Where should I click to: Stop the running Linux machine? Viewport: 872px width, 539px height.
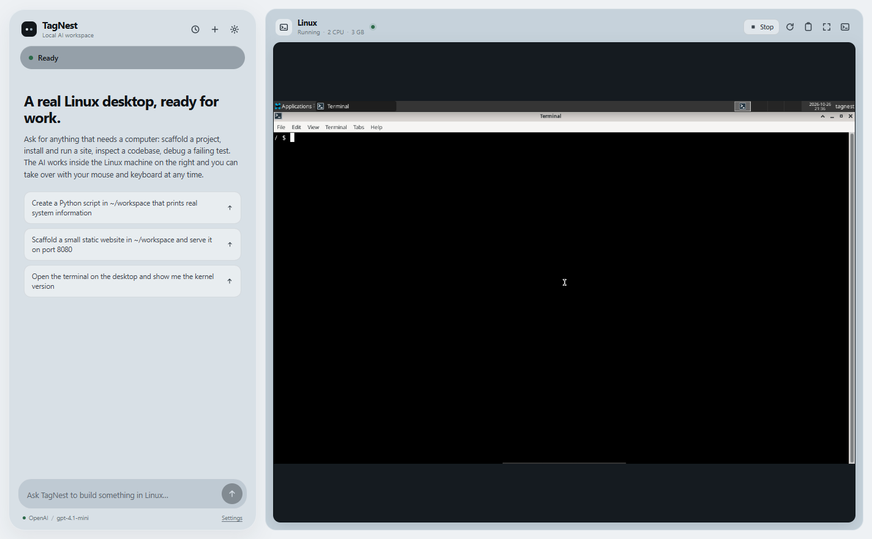[762, 27]
